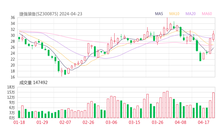Click the 02-26 date axis label

point(88,122)
